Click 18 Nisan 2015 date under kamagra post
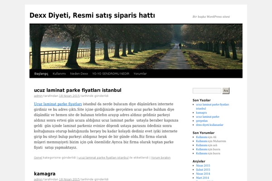This screenshot has height=181, width=272. [x=69, y=179]
